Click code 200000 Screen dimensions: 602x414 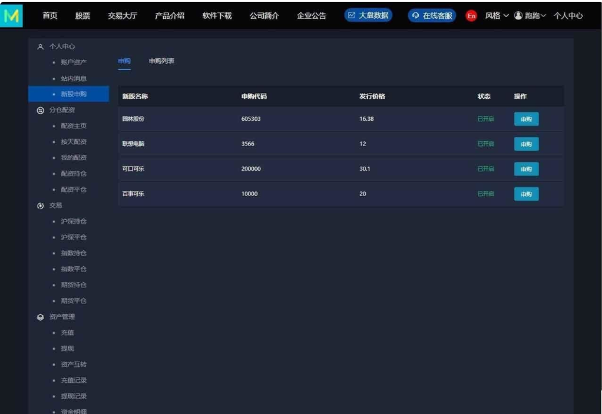[x=251, y=169]
